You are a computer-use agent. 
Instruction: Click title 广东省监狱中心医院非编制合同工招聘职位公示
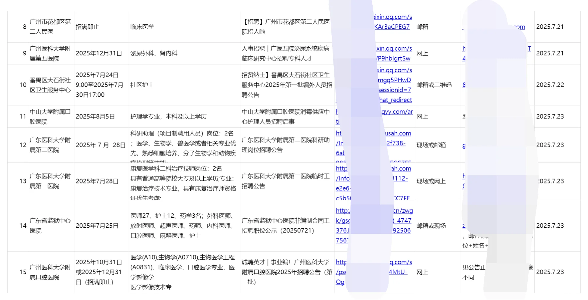[286, 226]
